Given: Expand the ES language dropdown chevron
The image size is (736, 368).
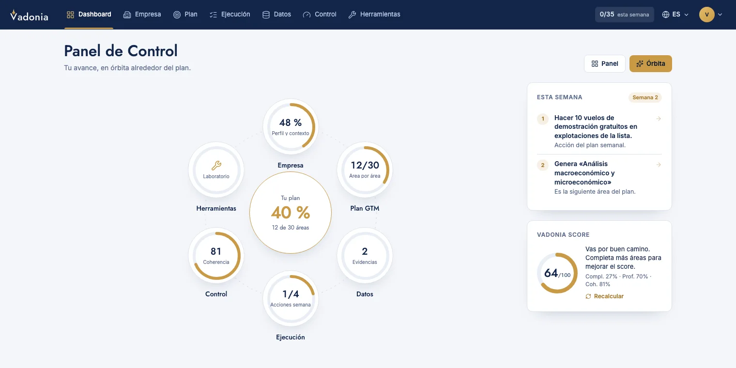Looking at the screenshot, I should point(686,15).
